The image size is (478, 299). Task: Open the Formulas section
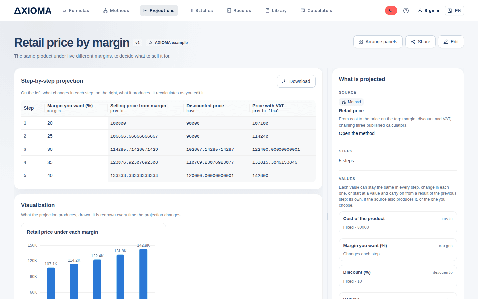point(76,11)
